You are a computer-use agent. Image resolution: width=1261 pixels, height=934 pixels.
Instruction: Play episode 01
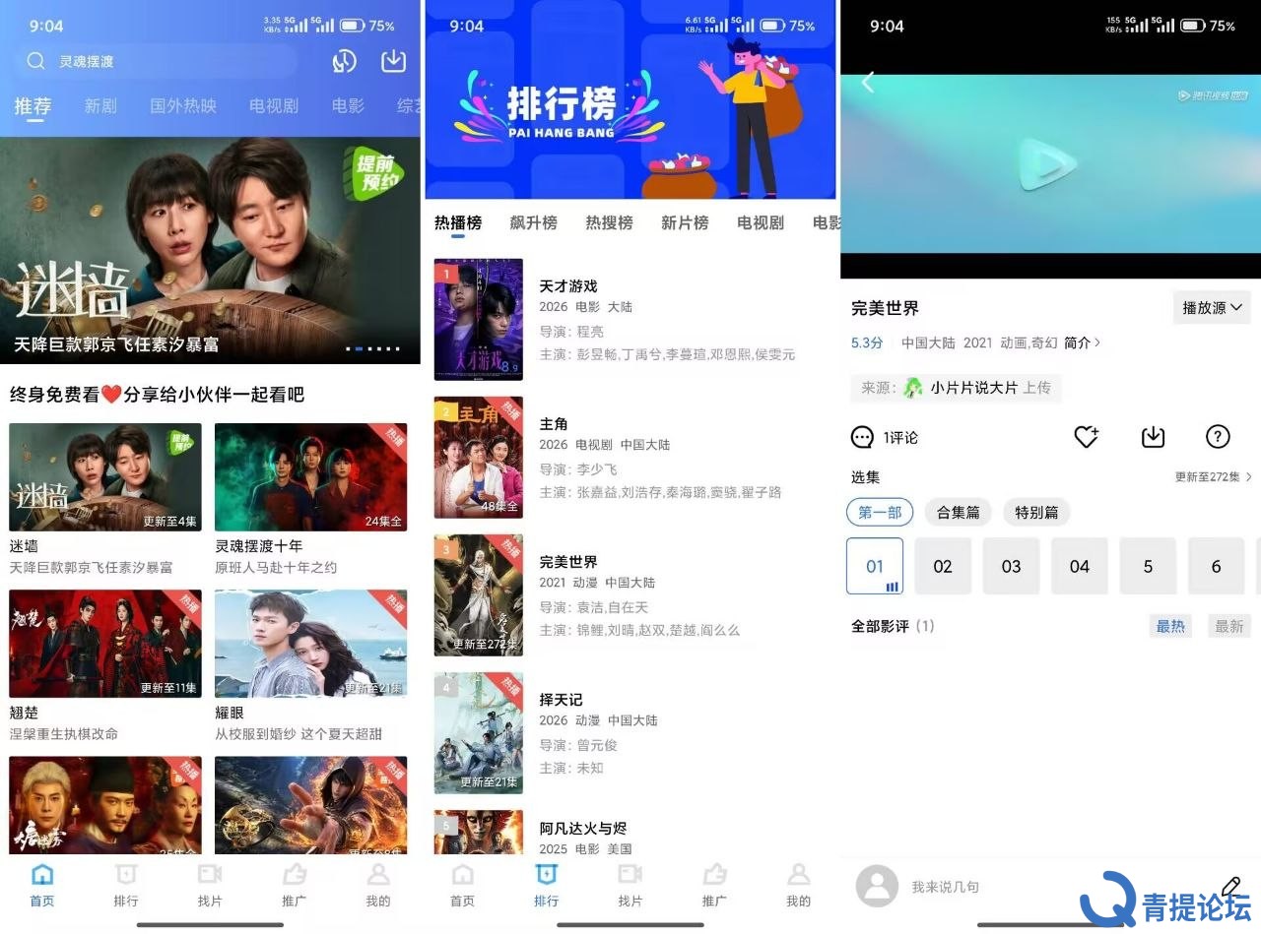pyautogui.click(x=875, y=566)
